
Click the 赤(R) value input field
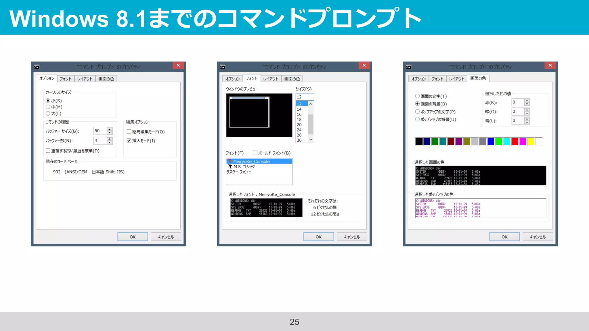click(x=518, y=102)
